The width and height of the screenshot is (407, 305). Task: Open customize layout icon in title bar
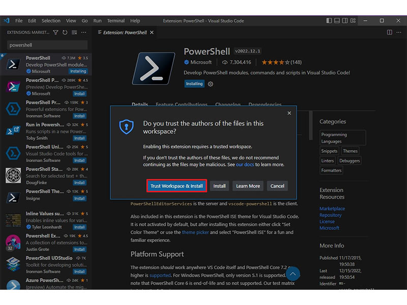pos(353,20)
